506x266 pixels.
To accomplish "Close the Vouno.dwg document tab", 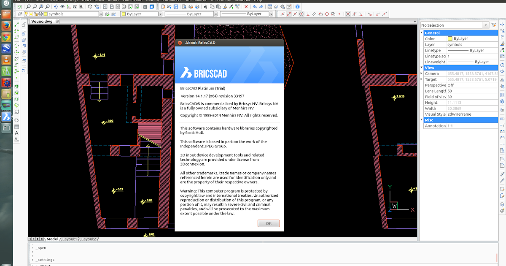I will pos(58,21).
